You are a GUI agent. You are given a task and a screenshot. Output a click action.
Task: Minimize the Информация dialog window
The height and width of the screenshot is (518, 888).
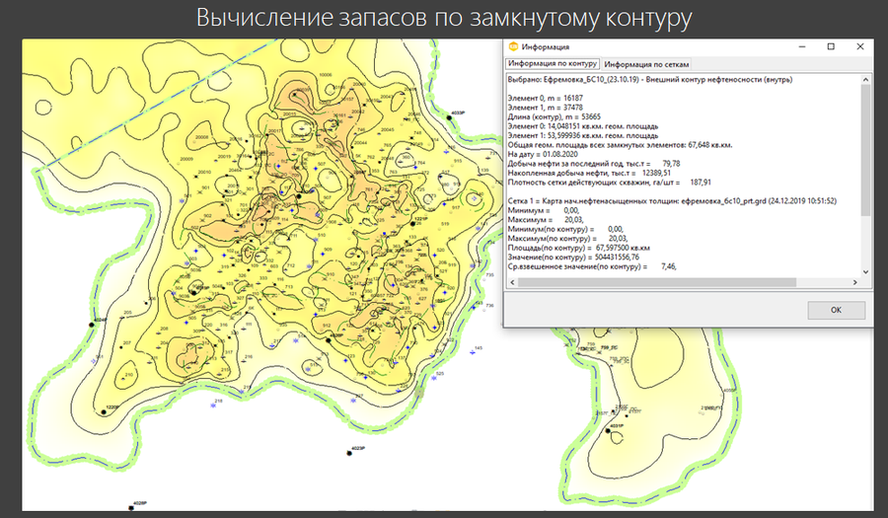(802, 46)
